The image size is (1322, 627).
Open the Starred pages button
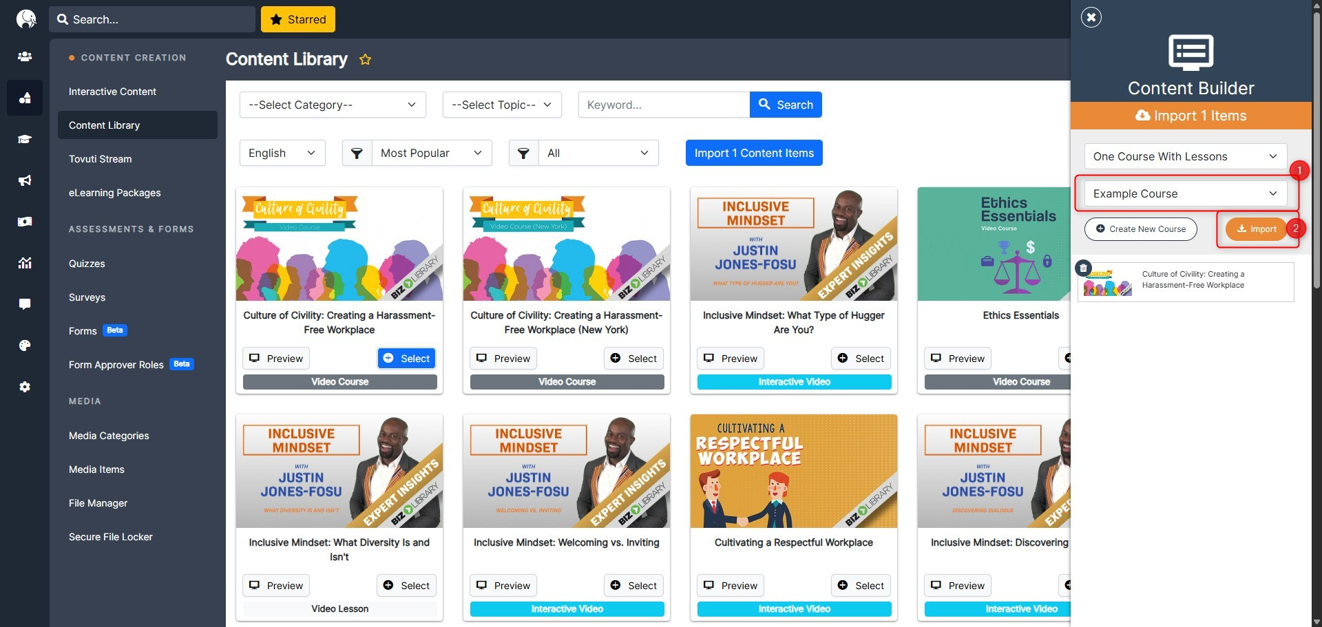298,19
